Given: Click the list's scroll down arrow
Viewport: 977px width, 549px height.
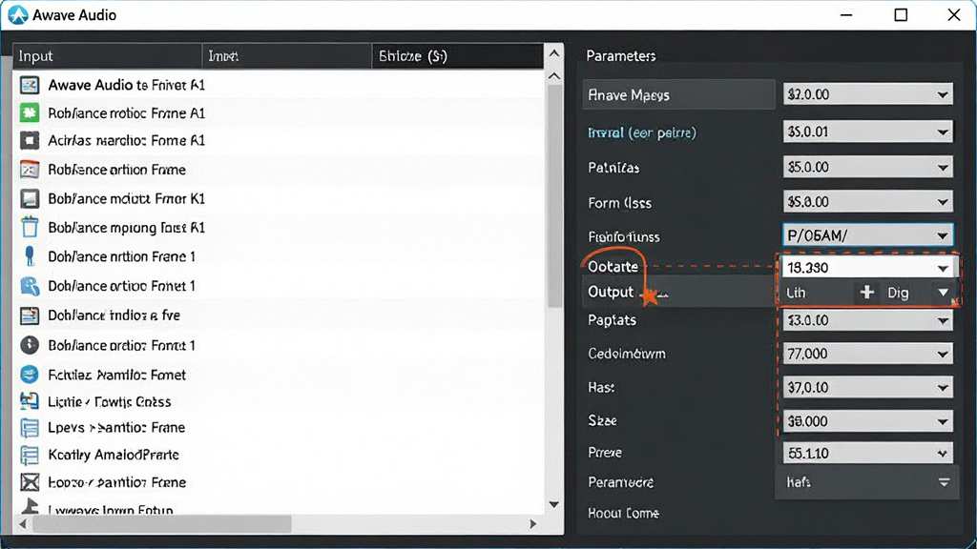Looking at the screenshot, I should click(554, 504).
